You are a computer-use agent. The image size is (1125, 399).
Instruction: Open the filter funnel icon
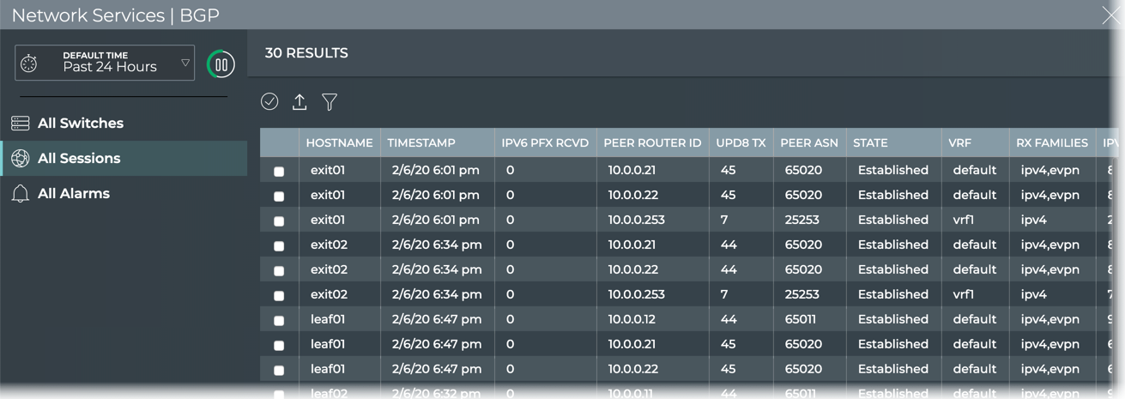(330, 102)
